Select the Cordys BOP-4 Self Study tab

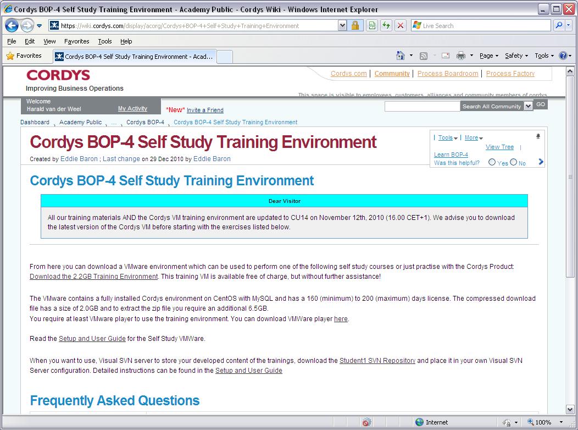point(135,57)
